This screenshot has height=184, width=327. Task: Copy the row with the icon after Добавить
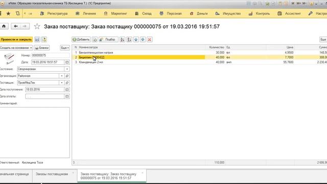[95, 39]
